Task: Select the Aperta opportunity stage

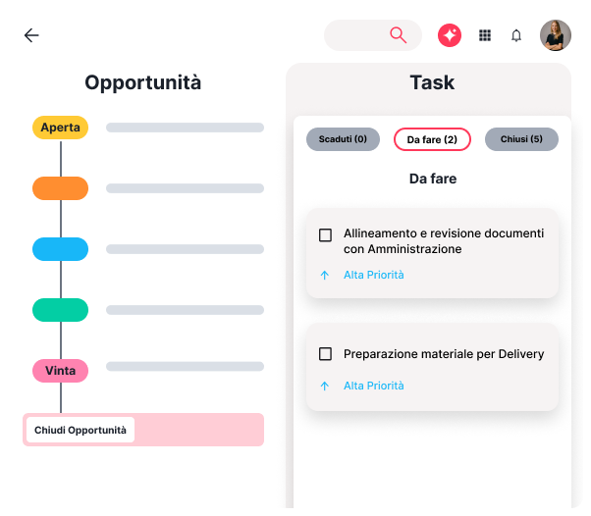Action: [60, 128]
